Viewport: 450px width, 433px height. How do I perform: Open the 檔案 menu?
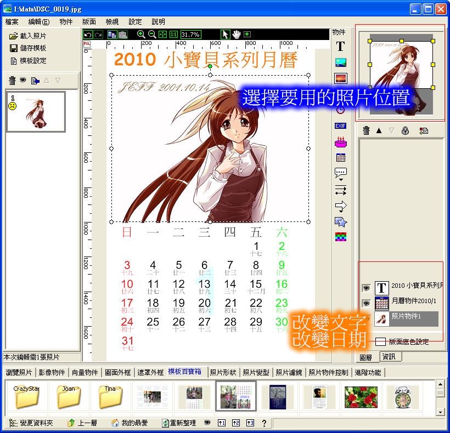[x=12, y=22]
